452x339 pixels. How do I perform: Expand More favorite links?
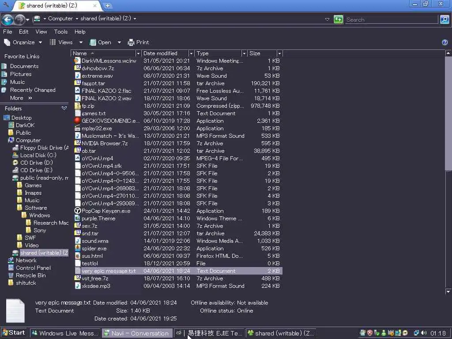tap(21, 98)
